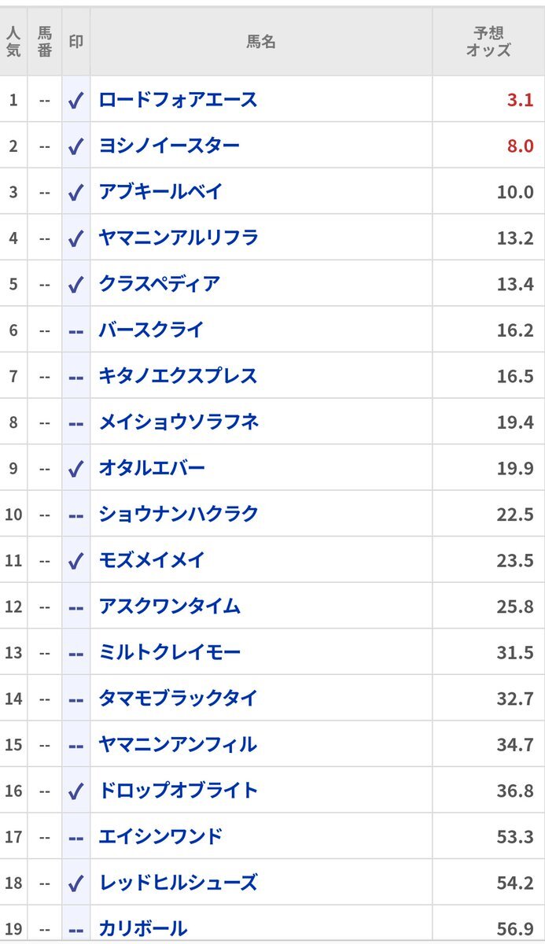Open the mark selector for エイシンワンド
Image resolution: width=545 pixels, height=944 pixels.
pyautogui.click(x=75, y=838)
